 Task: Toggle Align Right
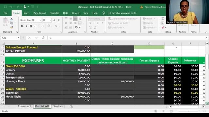click(75, 23)
